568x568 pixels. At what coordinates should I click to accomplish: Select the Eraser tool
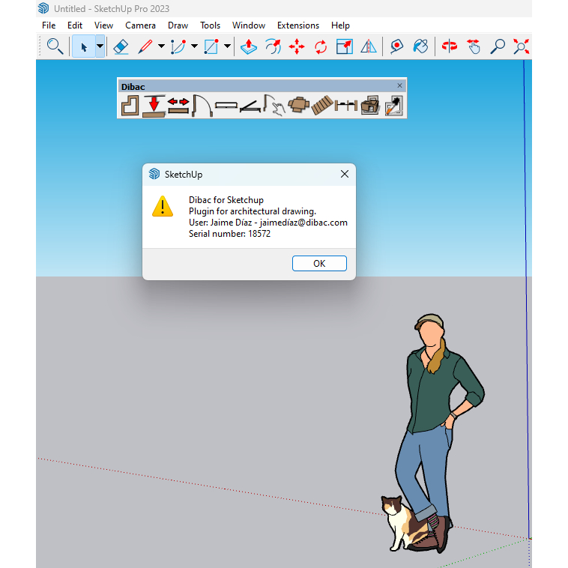[x=121, y=46]
